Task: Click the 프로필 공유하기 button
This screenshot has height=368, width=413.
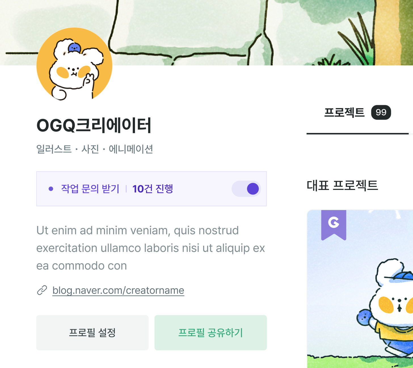Action: click(x=210, y=333)
